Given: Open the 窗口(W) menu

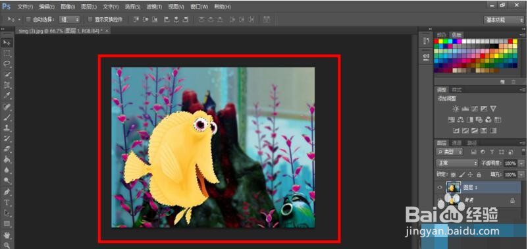Looking at the screenshot, I should pyautogui.click(x=199, y=7).
